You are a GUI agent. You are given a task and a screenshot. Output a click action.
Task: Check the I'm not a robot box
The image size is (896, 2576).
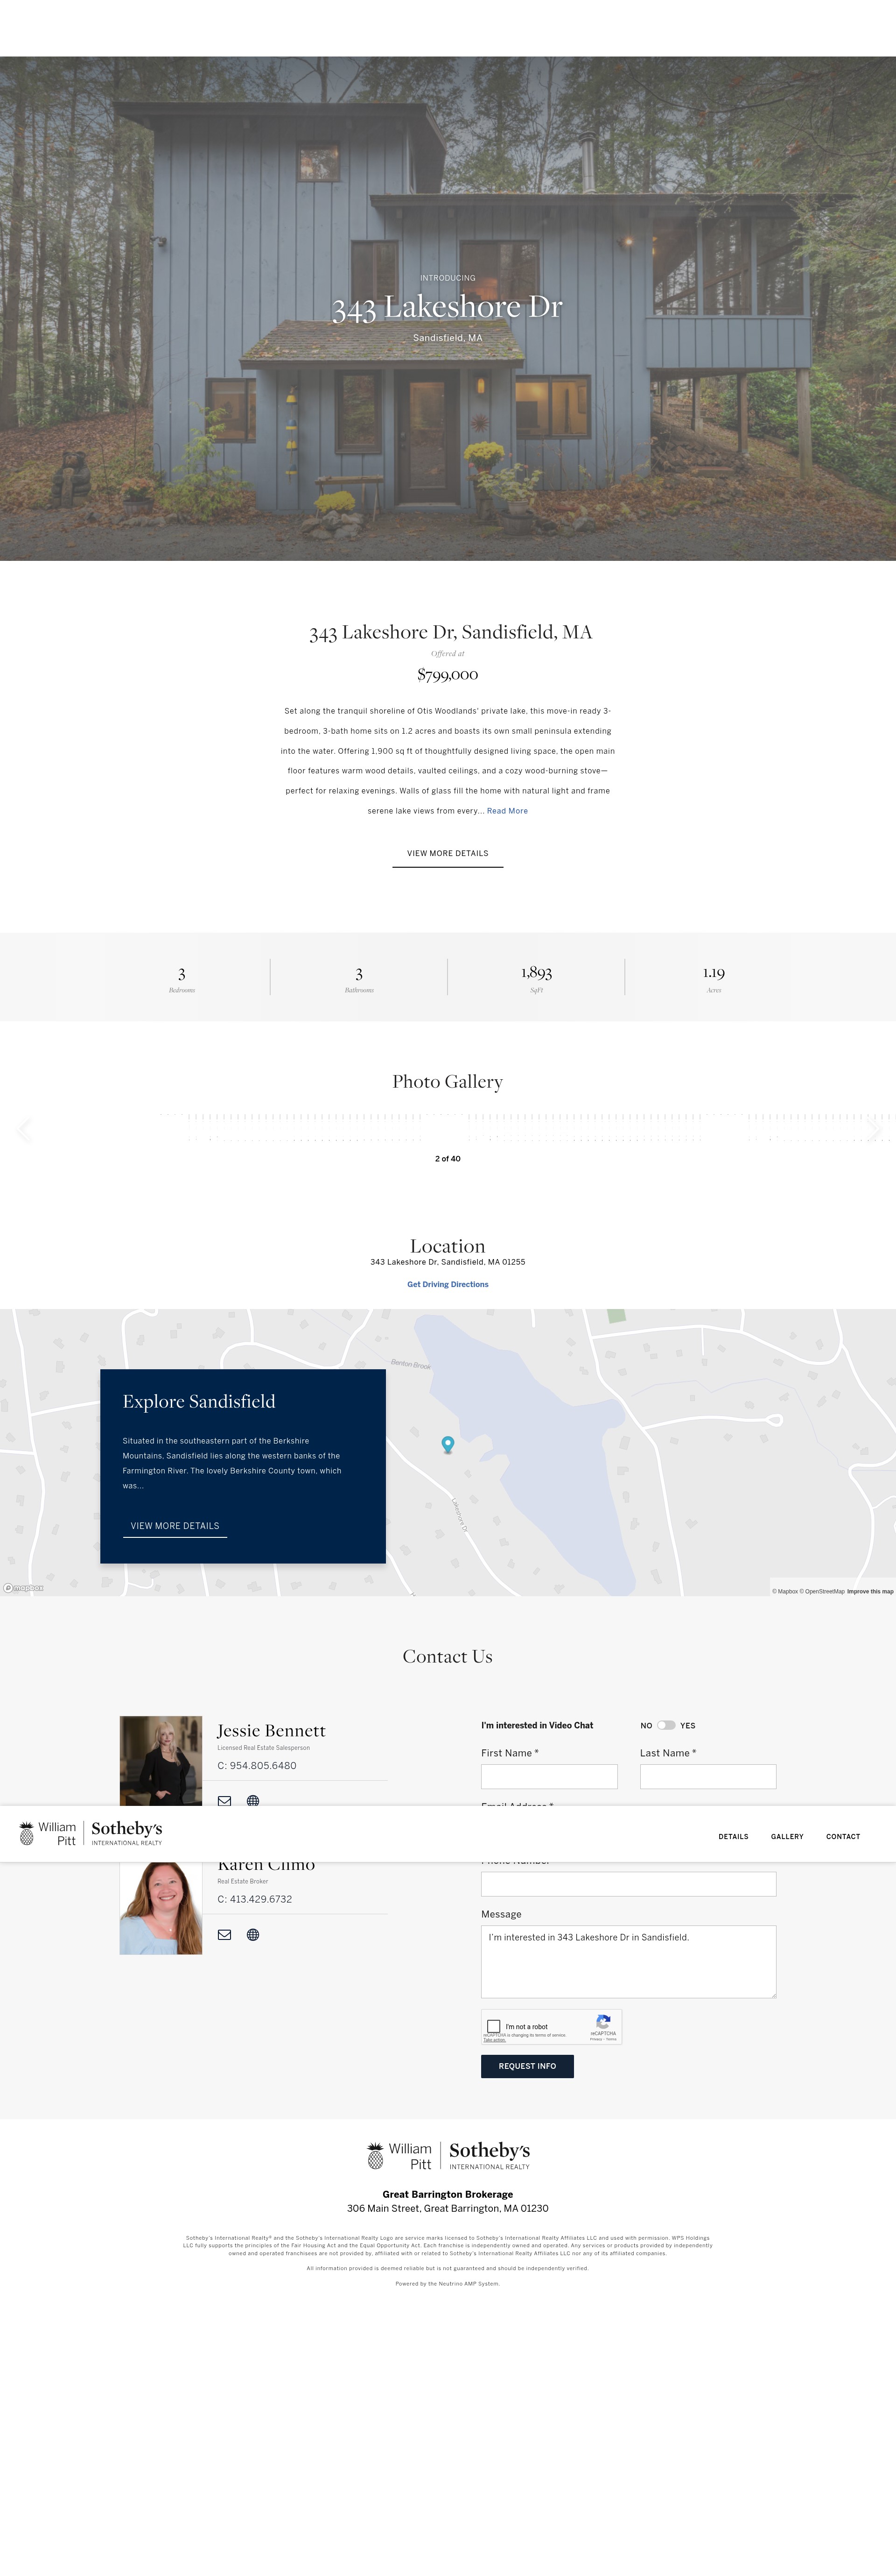[493, 2026]
